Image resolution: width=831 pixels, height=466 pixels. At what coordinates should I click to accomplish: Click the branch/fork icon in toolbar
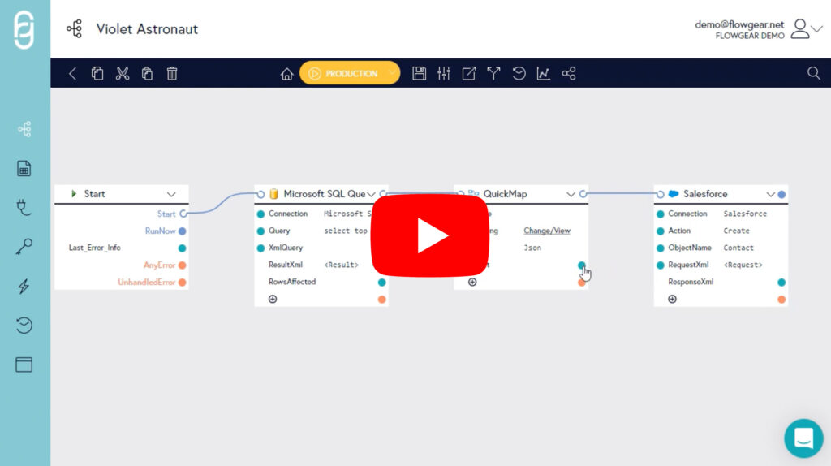click(493, 73)
